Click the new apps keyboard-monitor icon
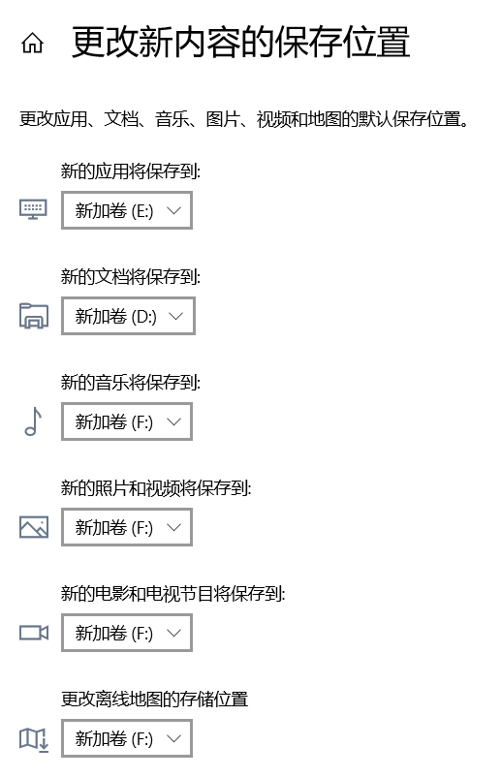Screen dimensions: 502x778 (x=33, y=210)
